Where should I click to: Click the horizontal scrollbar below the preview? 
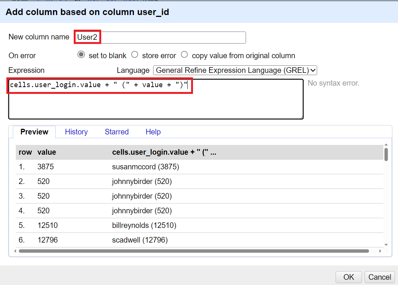pyautogui.click(x=196, y=251)
